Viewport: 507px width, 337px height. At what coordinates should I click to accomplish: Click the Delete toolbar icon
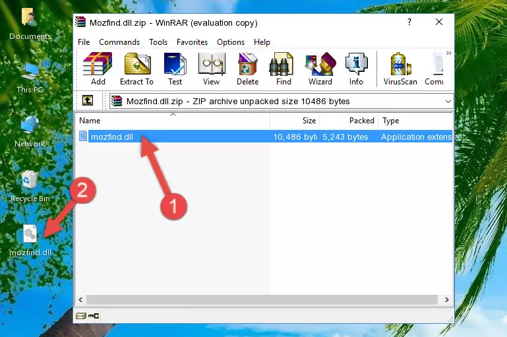point(248,69)
